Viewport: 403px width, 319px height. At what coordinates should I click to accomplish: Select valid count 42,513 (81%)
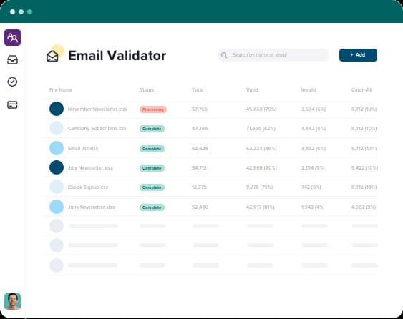pos(261,207)
